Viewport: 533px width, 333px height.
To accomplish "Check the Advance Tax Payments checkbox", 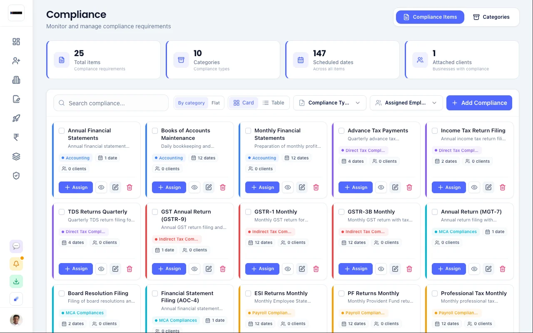I will coord(341,131).
